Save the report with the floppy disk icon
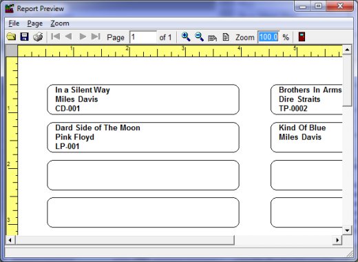 (24, 37)
